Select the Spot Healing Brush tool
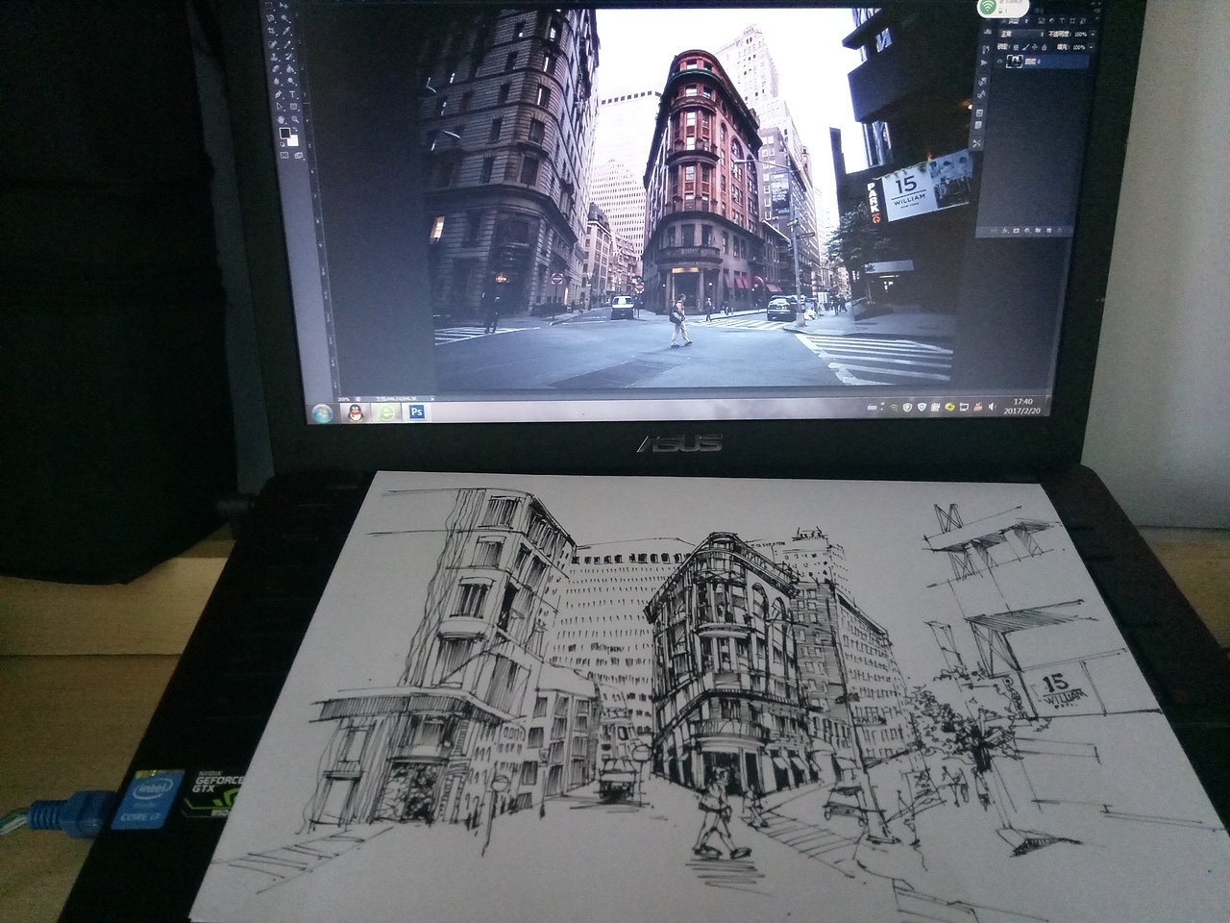 click(x=272, y=44)
